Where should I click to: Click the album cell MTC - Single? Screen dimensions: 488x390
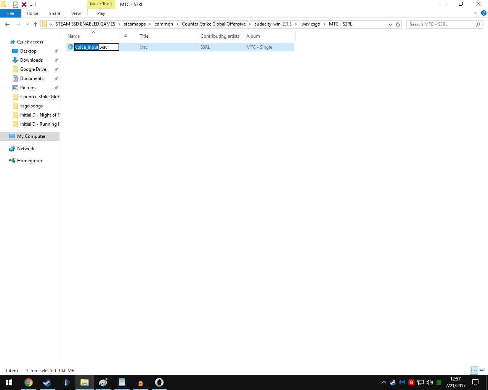tap(259, 47)
